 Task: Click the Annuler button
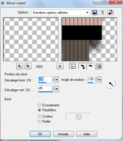(x=63, y=134)
